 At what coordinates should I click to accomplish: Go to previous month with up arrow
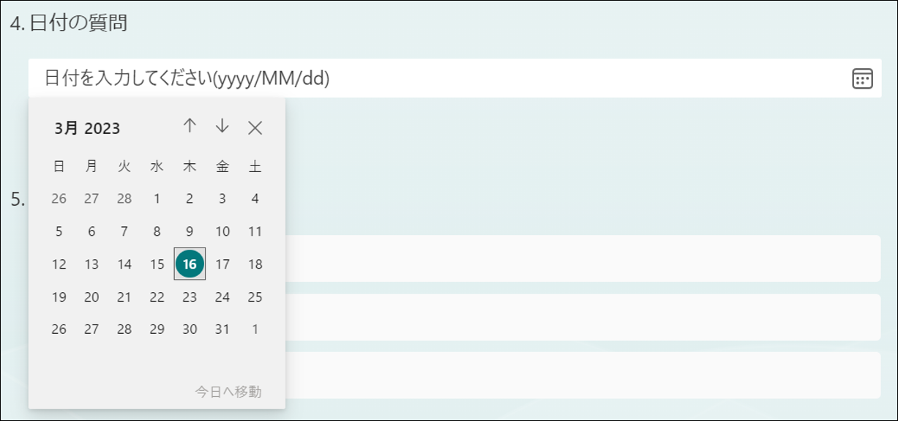190,127
